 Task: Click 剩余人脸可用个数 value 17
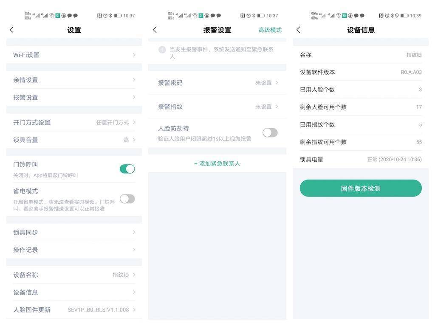tap(419, 107)
